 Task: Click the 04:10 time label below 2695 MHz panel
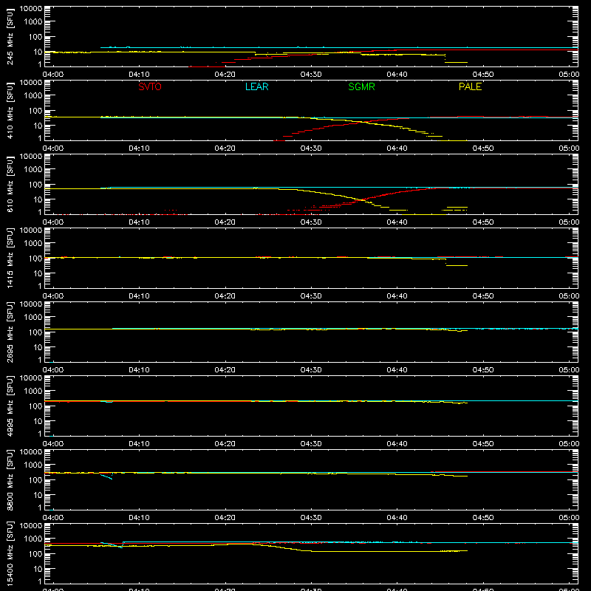(x=139, y=370)
